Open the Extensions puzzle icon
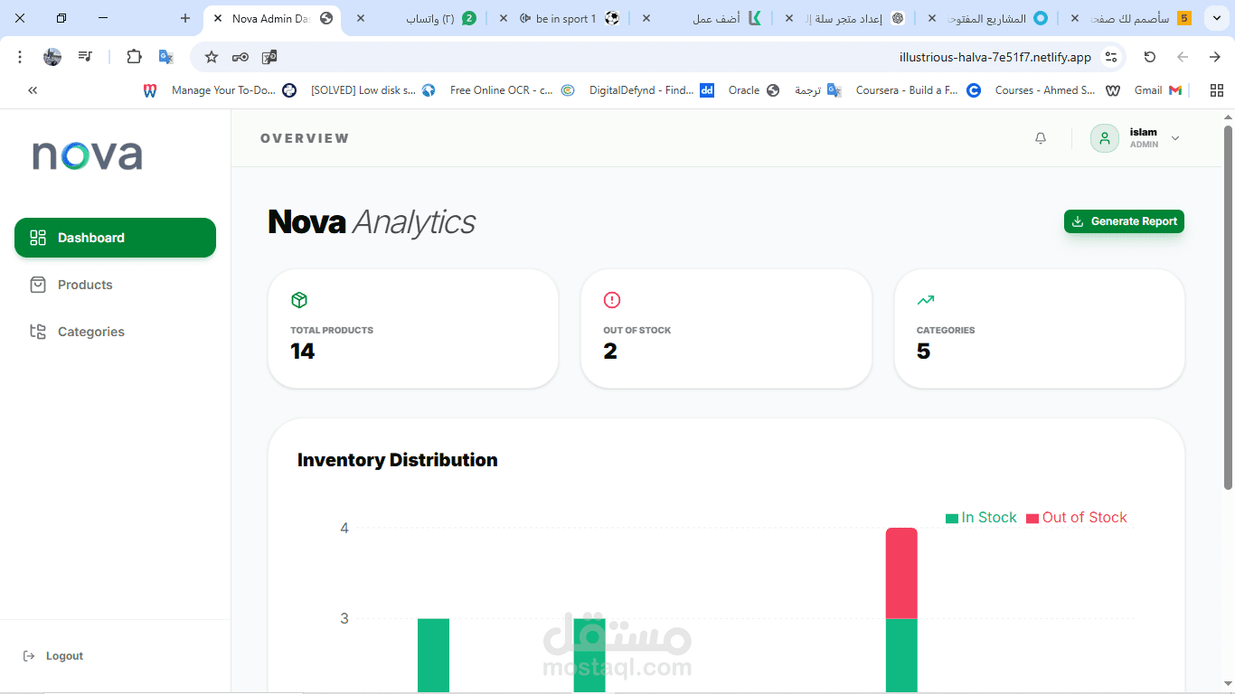This screenshot has width=1235, height=694. point(134,57)
